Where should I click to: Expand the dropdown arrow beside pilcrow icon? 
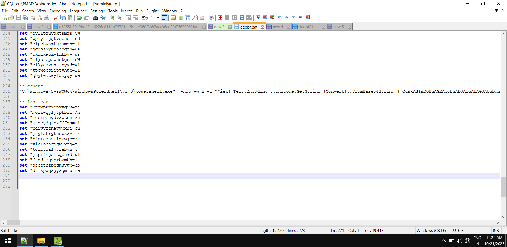[x=158, y=18]
